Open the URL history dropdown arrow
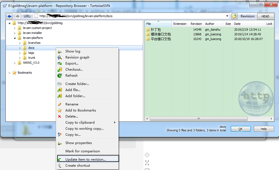Screen dimensions: 279x170 [x=227, y=16]
